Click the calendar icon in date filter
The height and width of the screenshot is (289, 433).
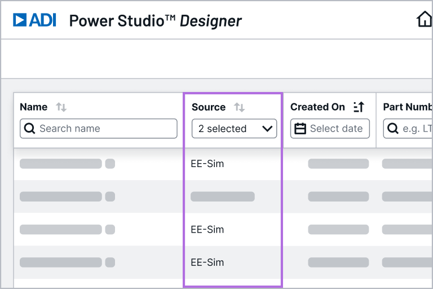(300, 129)
